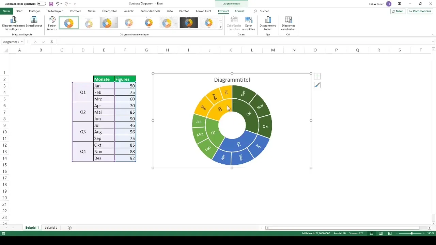
Task: Select the cell containing Mai
Action: click(x=104, y=112)
